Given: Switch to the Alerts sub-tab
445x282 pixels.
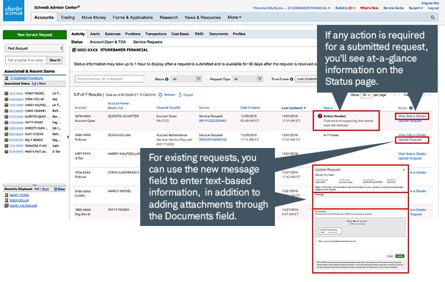Looking at the screenshot, I should click(94, 33).
